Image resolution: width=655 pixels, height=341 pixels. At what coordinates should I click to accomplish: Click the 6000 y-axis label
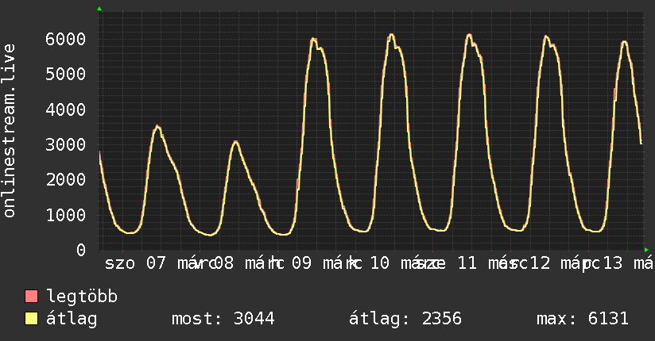pos(66,39)
